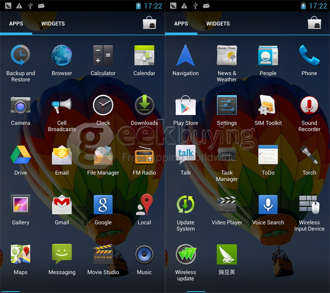This screenshot has height=293, width=330.
Task: Launch the Camera app
Action: tap(20, 105)
